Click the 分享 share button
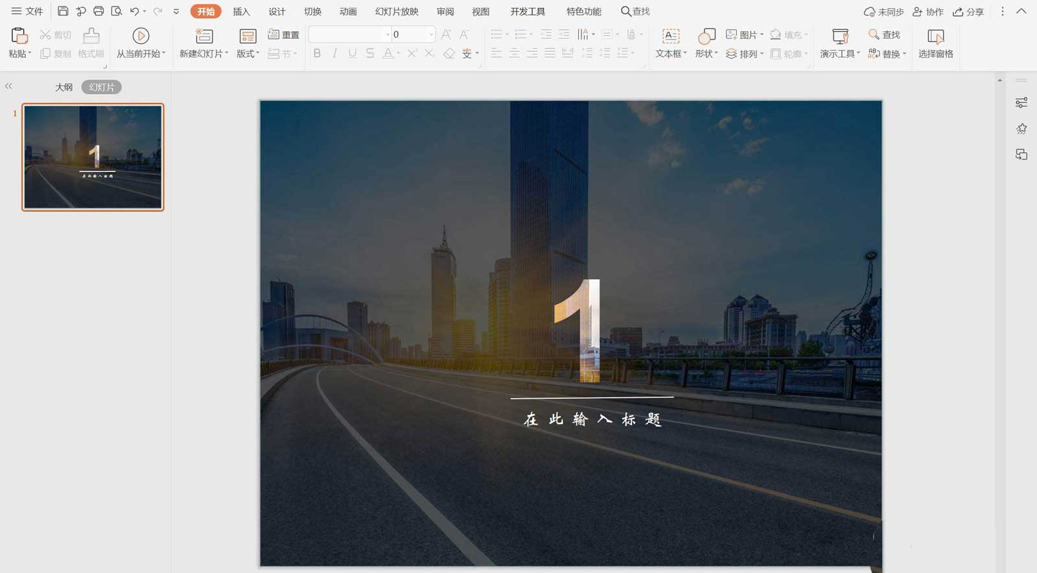Image resolution: width=1037 pixels, height=573 pixels. tap(968, 12)
